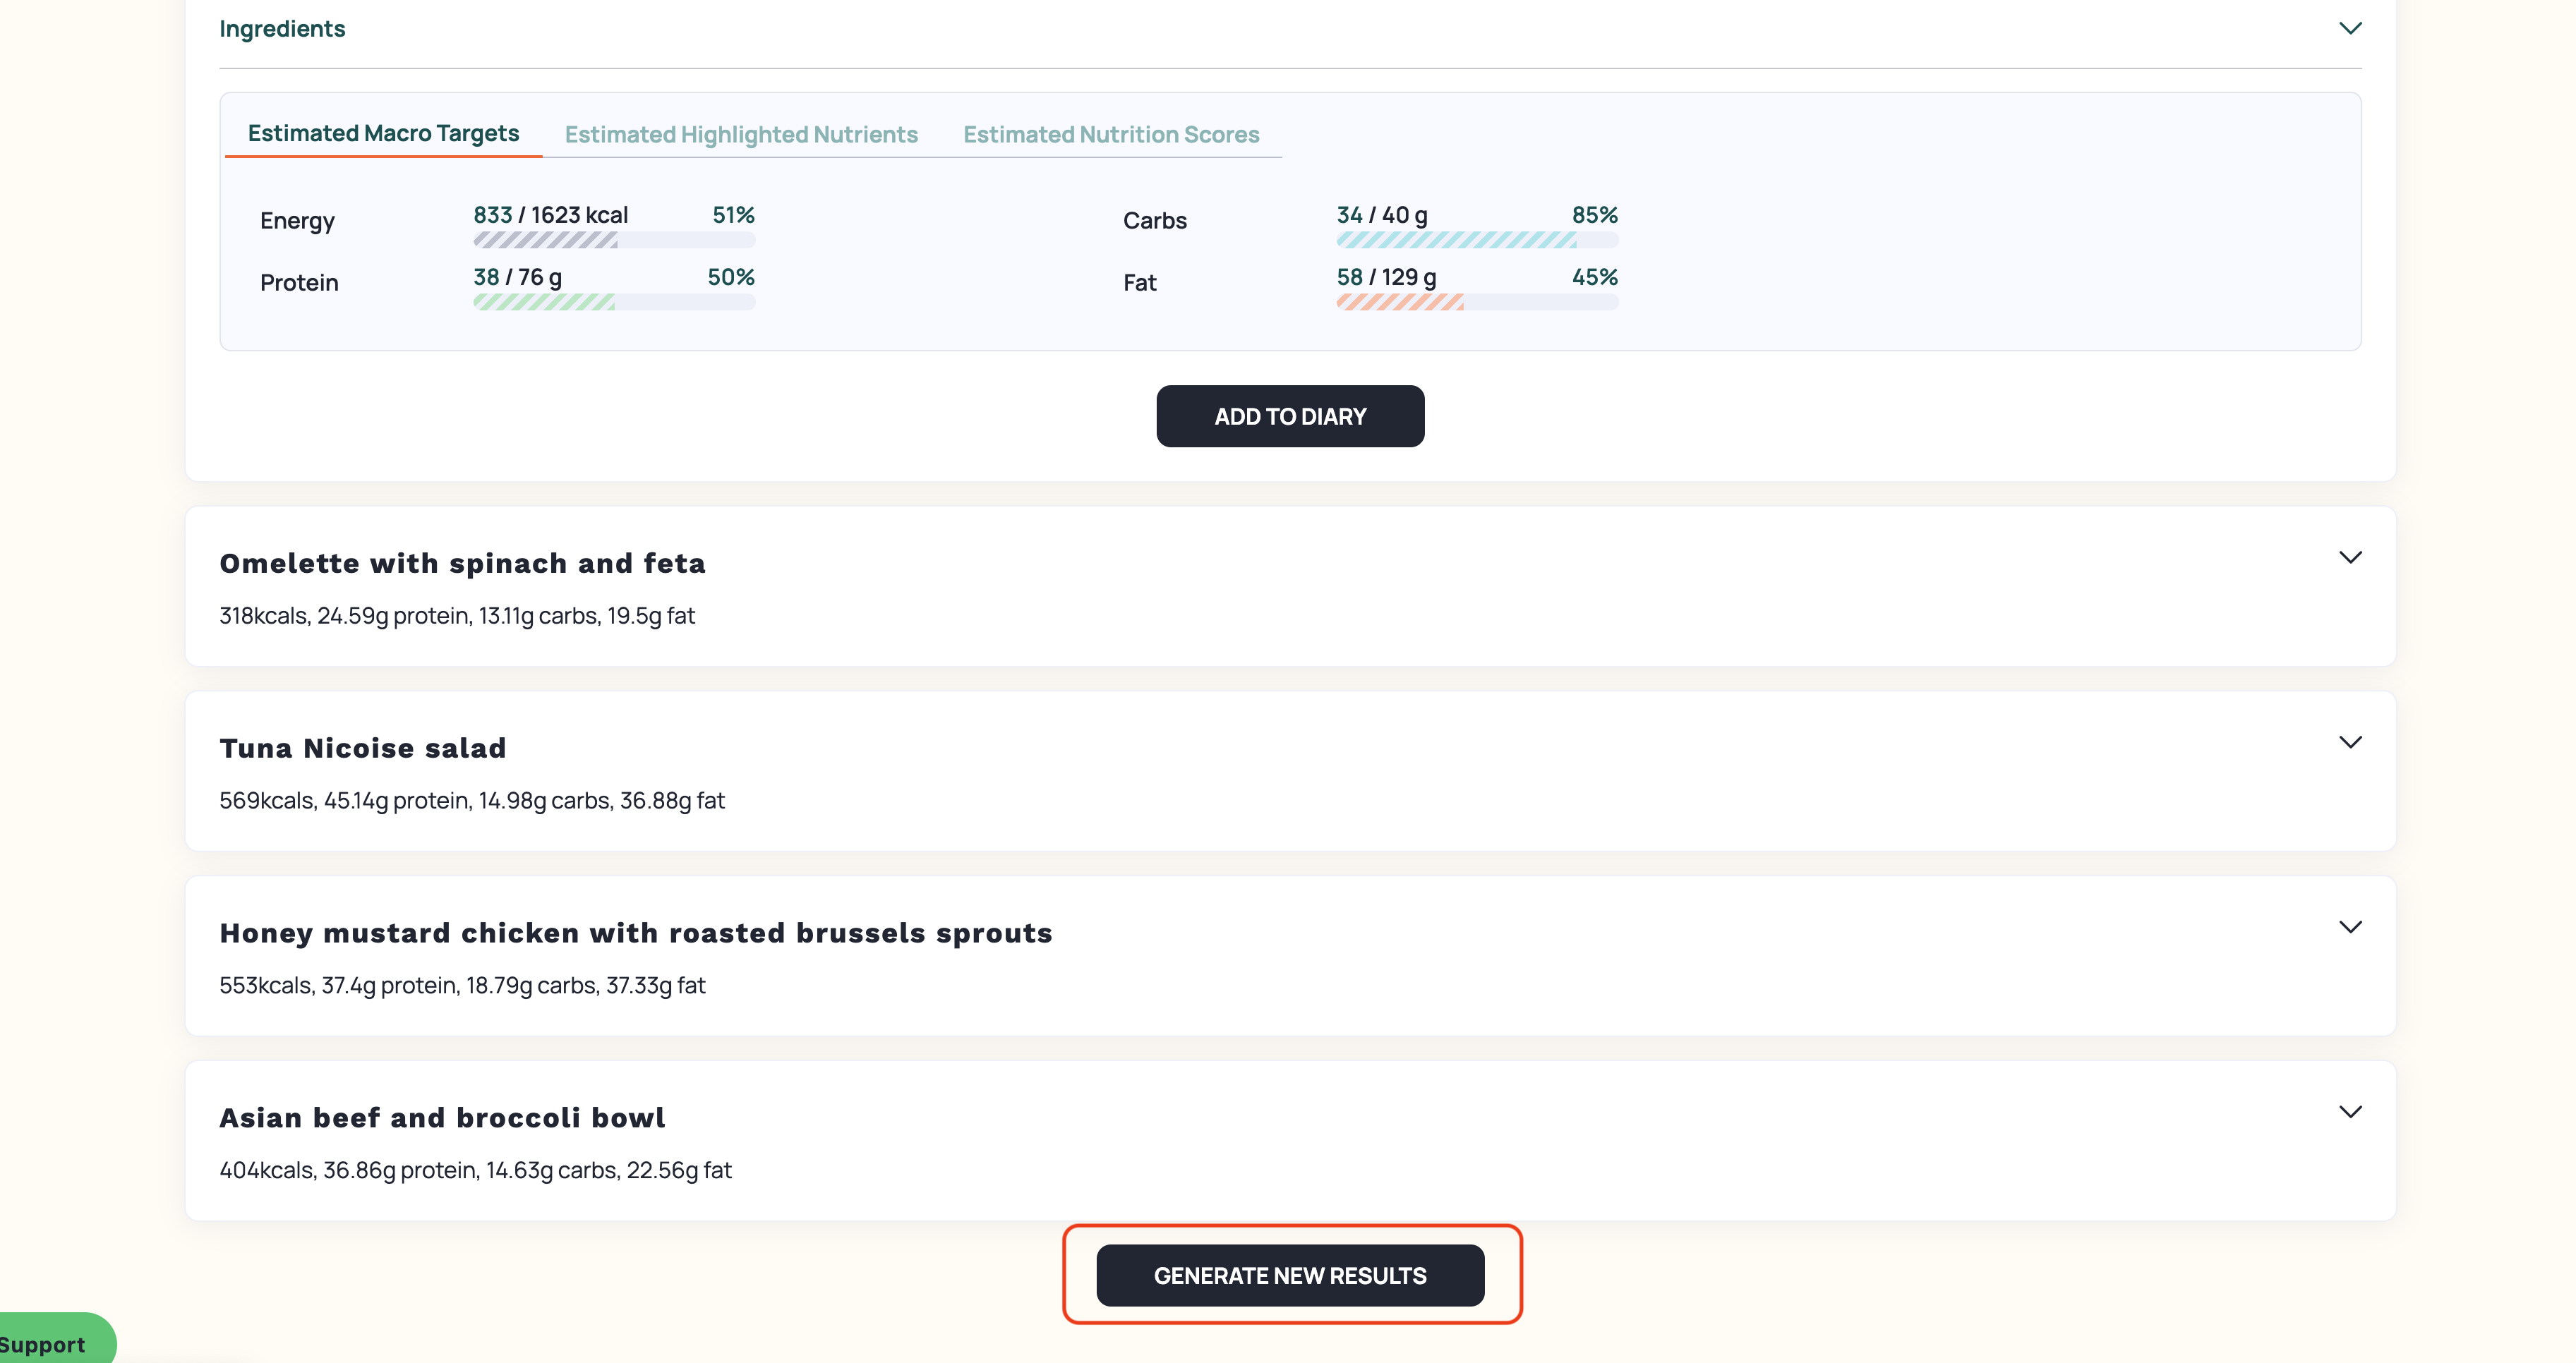Select the '34 / 40 g' carbs value

[x=1382, y=215]
